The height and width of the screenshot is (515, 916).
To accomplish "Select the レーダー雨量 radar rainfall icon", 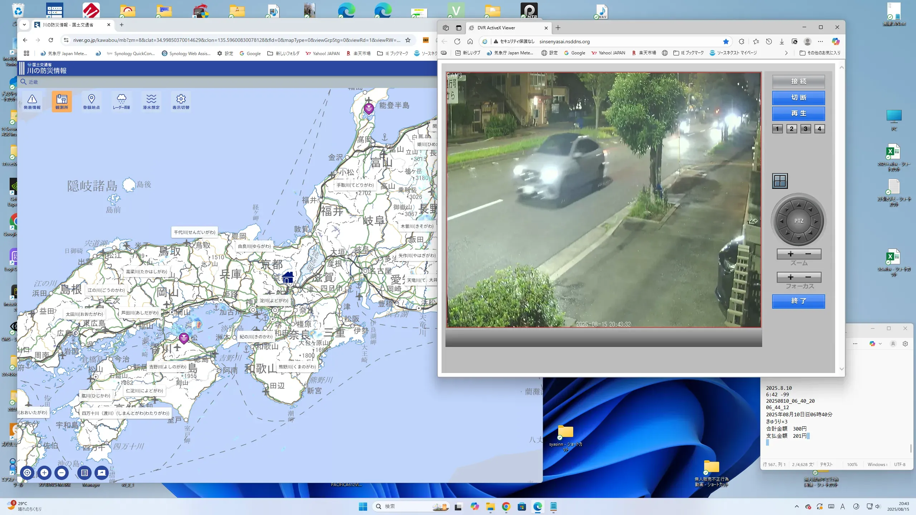I will click(x=121, y=102).
